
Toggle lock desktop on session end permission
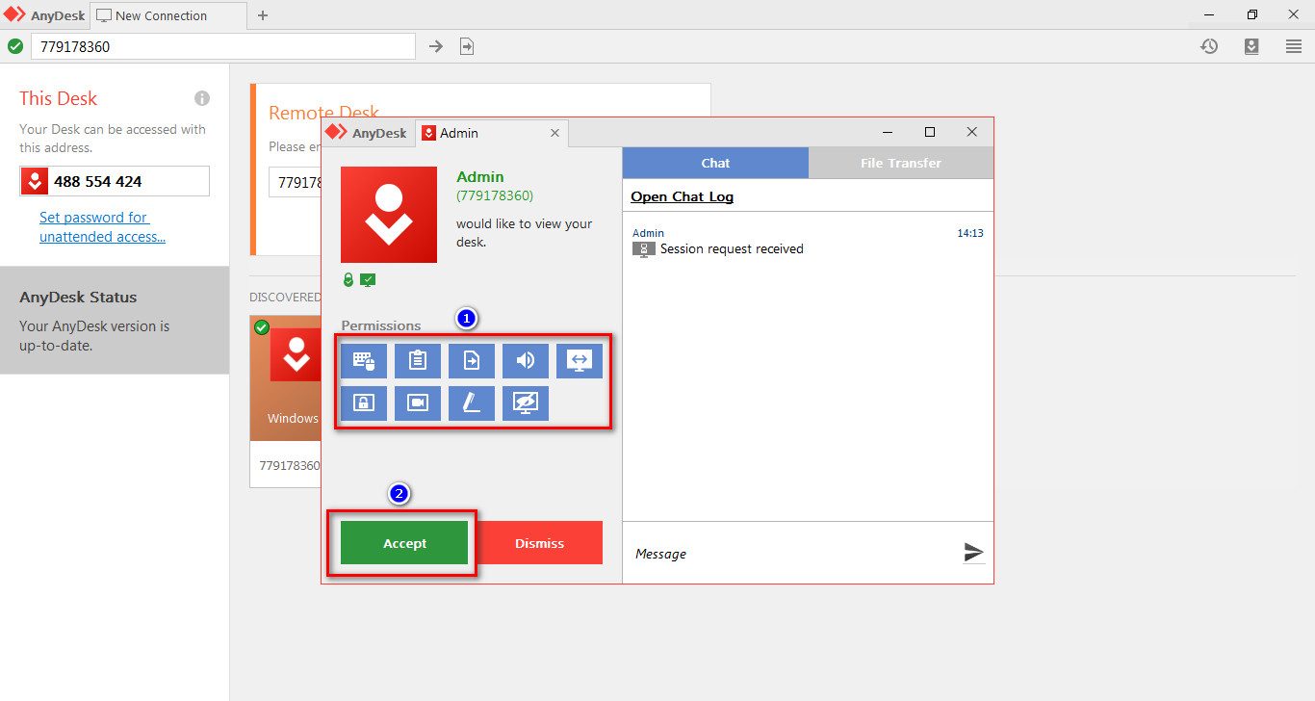click(x=364, y=403)
